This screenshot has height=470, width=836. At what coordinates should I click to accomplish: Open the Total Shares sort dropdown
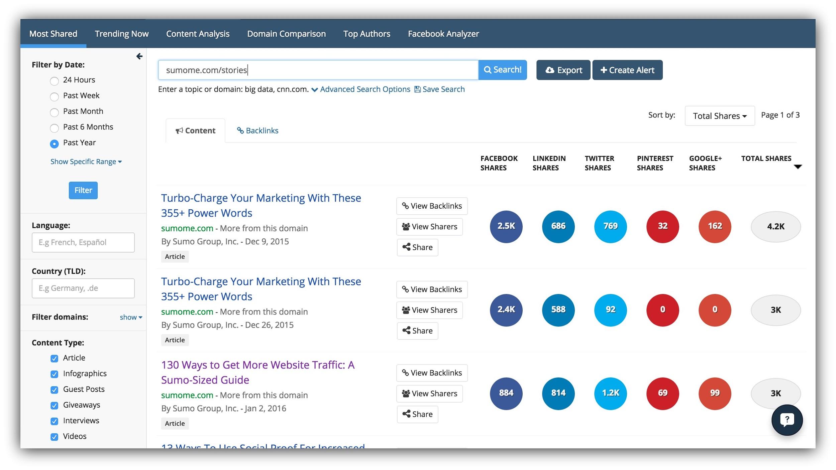pyautogui.click(x=720, y=116)
